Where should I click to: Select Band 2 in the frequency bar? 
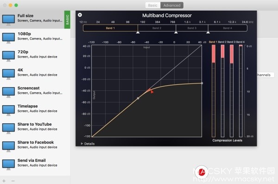pos(157,28)
